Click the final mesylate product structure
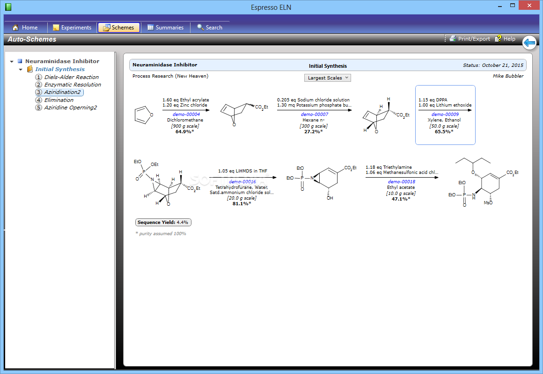Image resolution: width=543 pixels, height=374 pixels. point(483,182)
